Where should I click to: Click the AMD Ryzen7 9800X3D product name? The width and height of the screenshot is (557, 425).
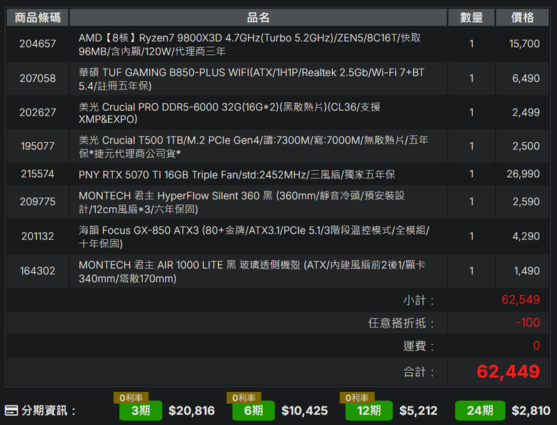[249, 44]
